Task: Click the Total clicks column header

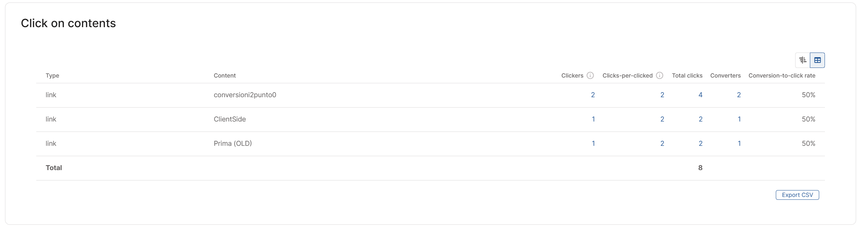Action: coord(687,75)
